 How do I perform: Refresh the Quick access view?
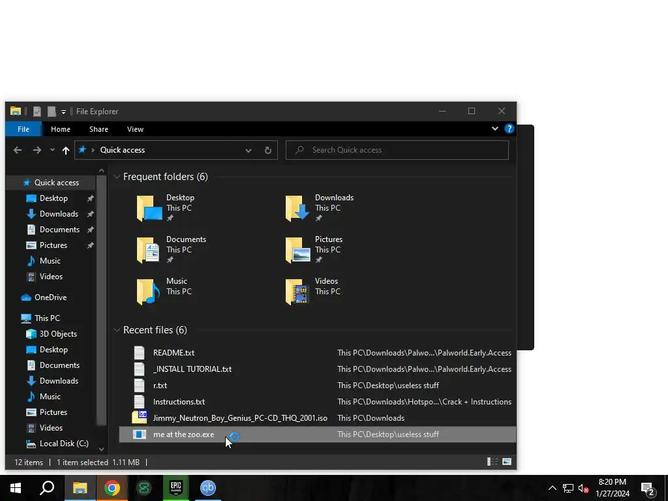(x=268, y=151)
